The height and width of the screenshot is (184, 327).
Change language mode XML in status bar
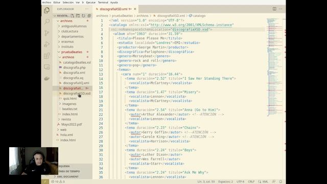tap(263, 182)
